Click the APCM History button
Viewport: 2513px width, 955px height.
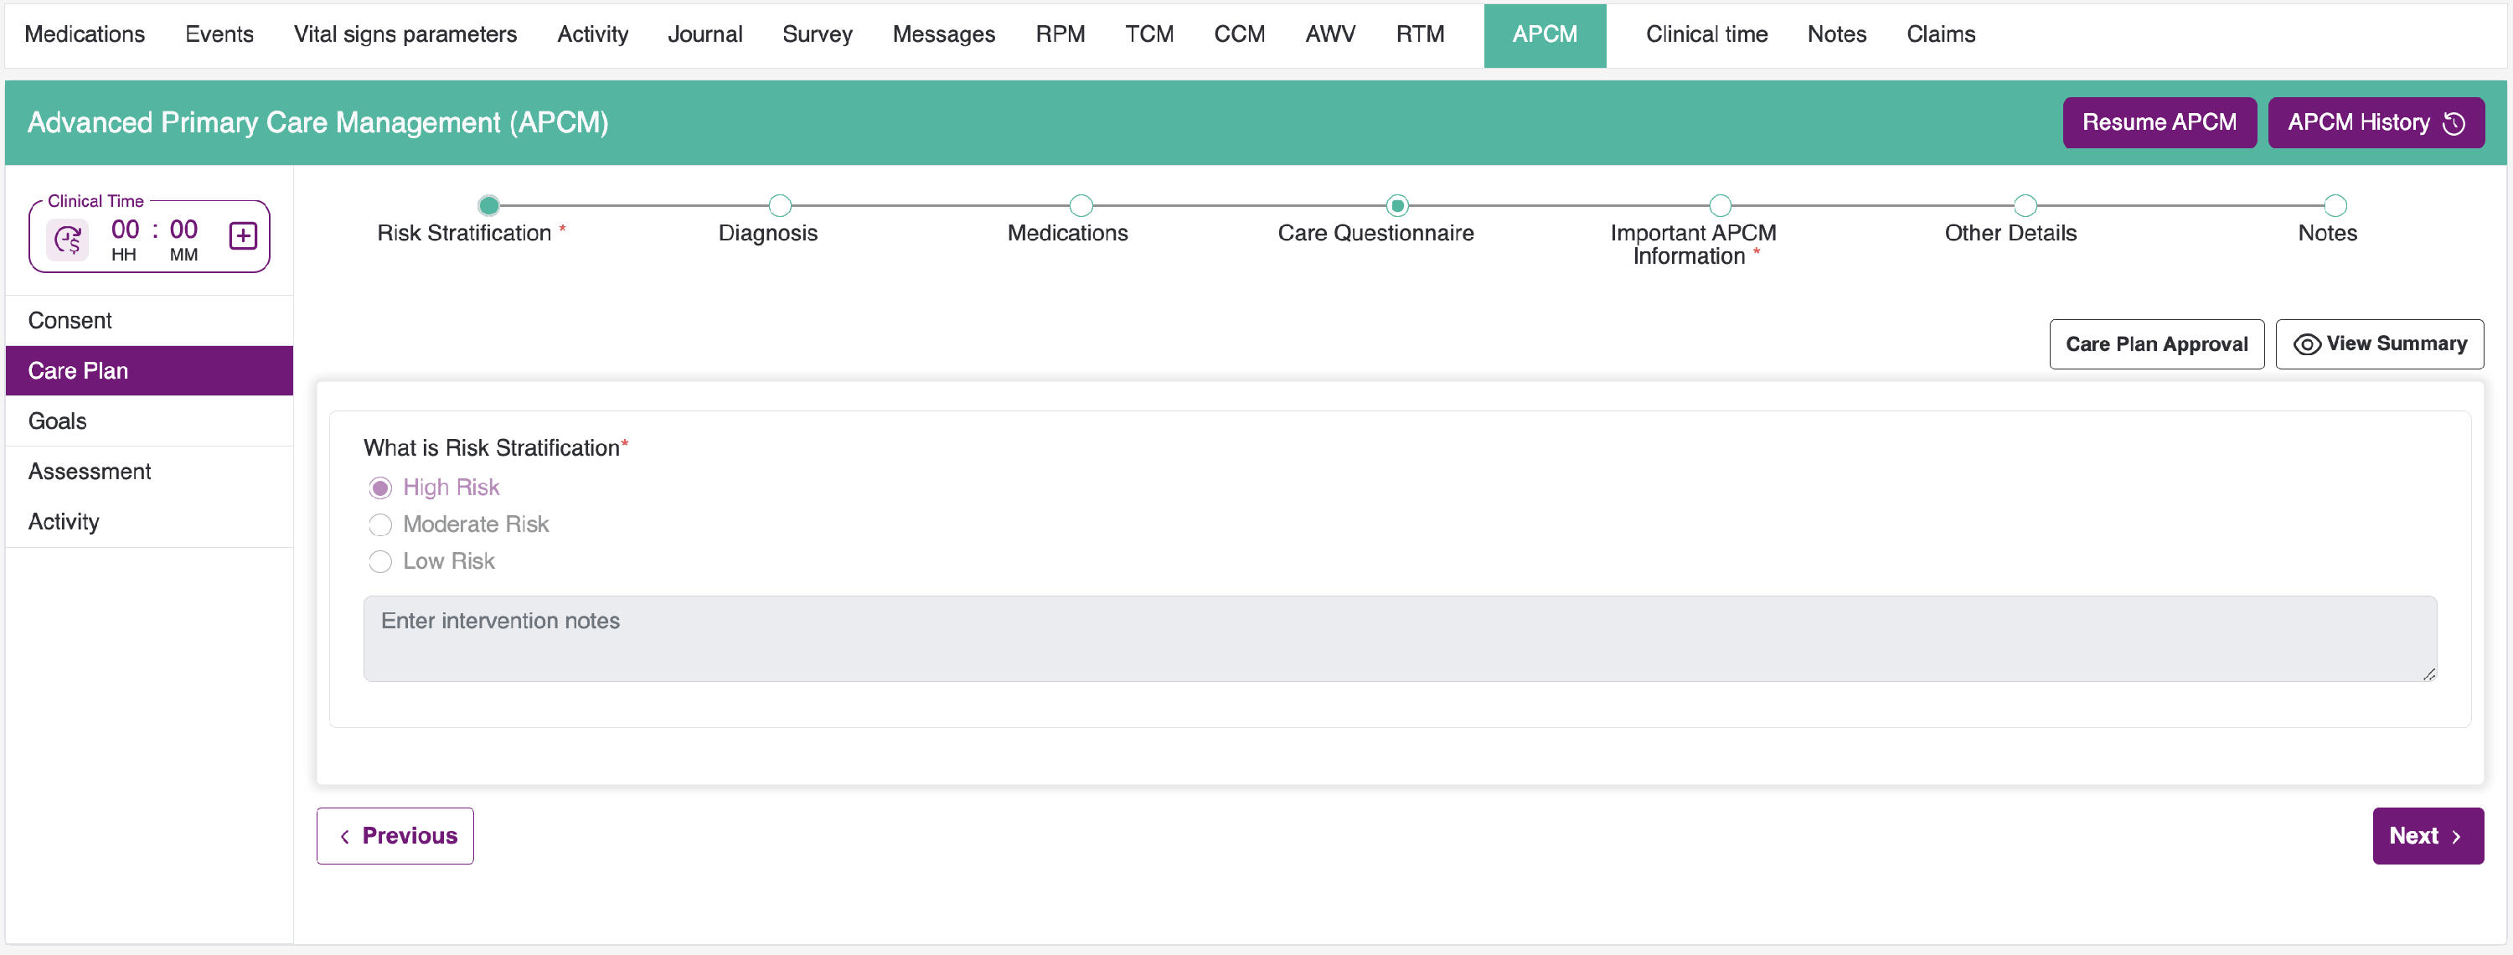point(2376,123)
